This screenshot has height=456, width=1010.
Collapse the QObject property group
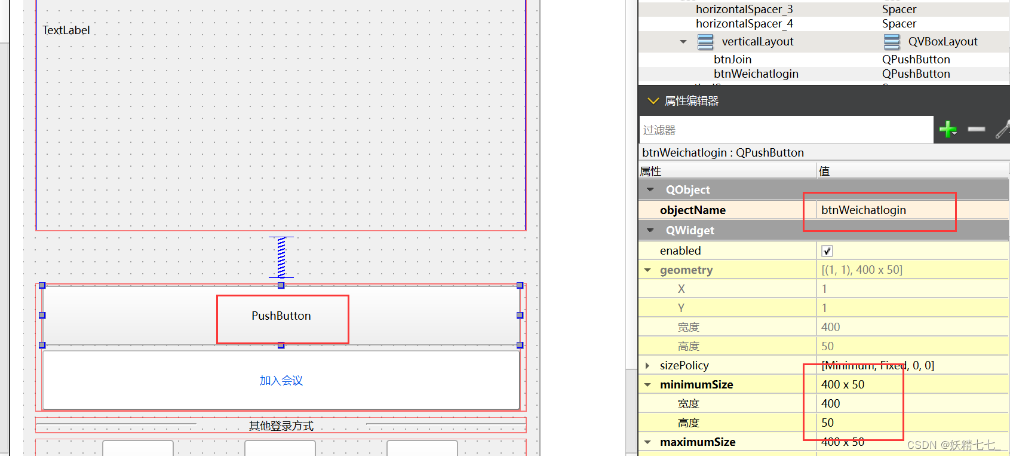pyautogui.click(x=650, y=189)
